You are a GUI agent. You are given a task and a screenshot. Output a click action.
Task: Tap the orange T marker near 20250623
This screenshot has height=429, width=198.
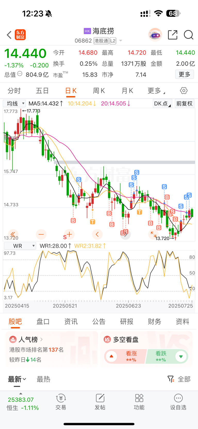(139, 212)
